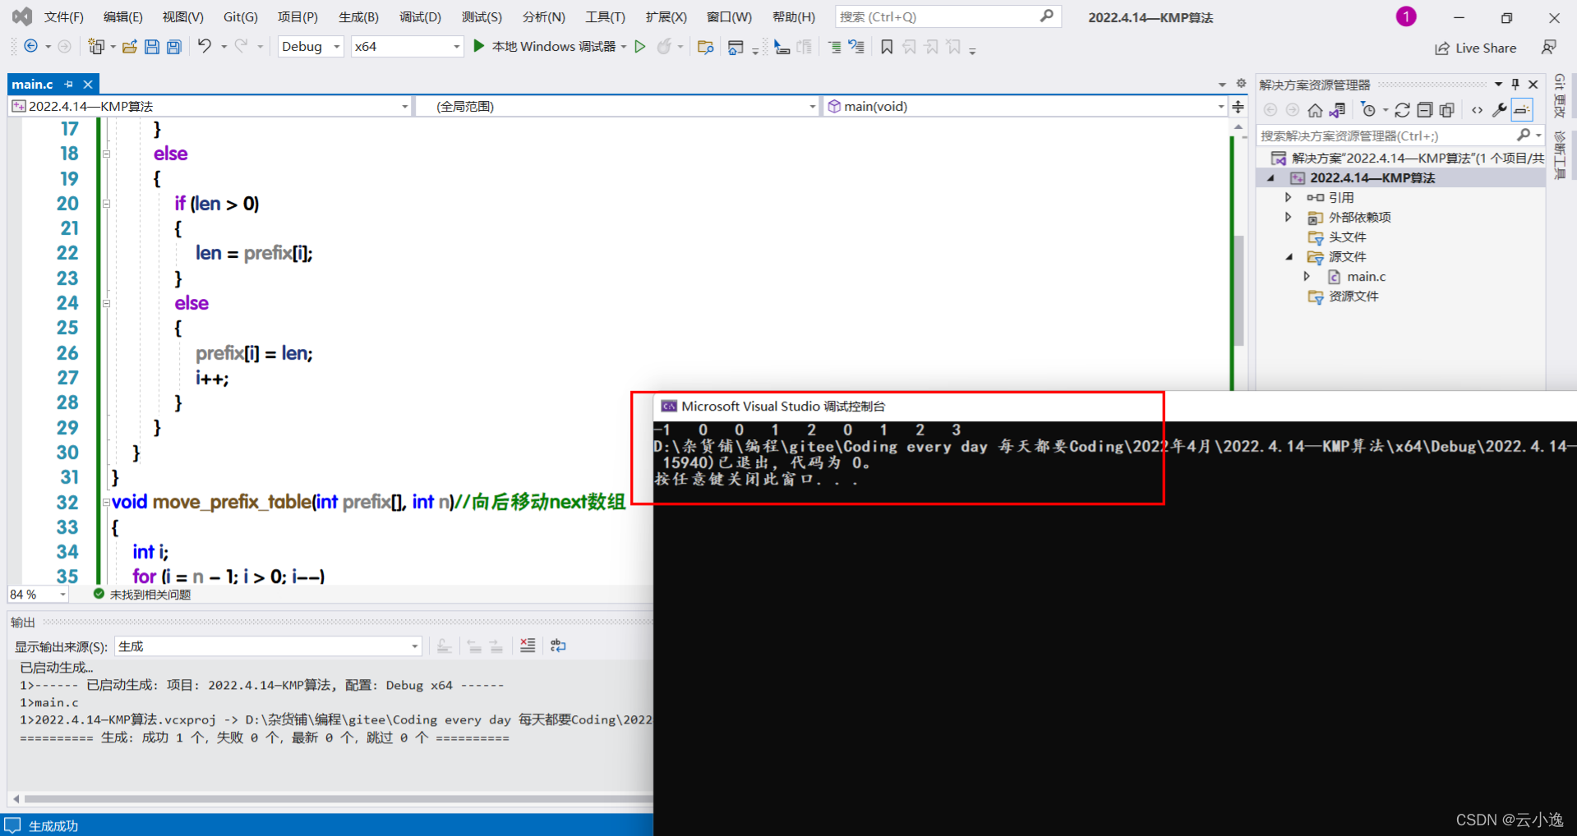Click the Output panel horizontal scrollbar
Image resolution: width=1577 pixels, height=836 pixels.
tap(337, 798)
